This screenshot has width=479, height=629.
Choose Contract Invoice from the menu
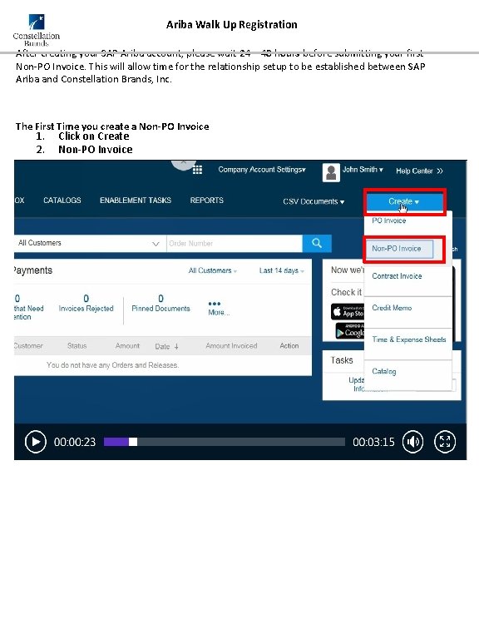pos(397,276)
